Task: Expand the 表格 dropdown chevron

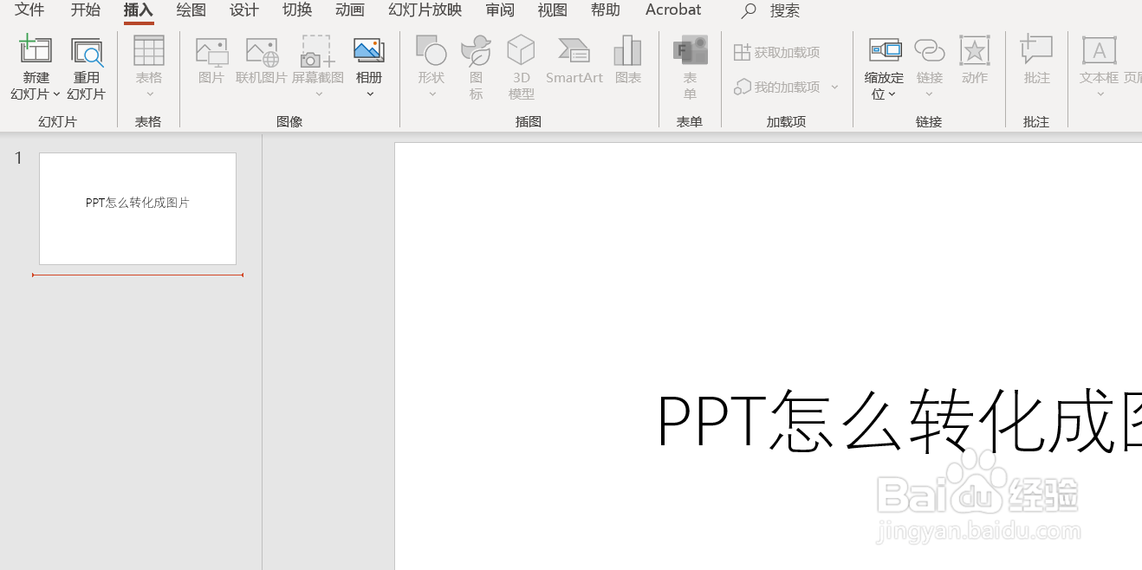Action: coord(149,94)
